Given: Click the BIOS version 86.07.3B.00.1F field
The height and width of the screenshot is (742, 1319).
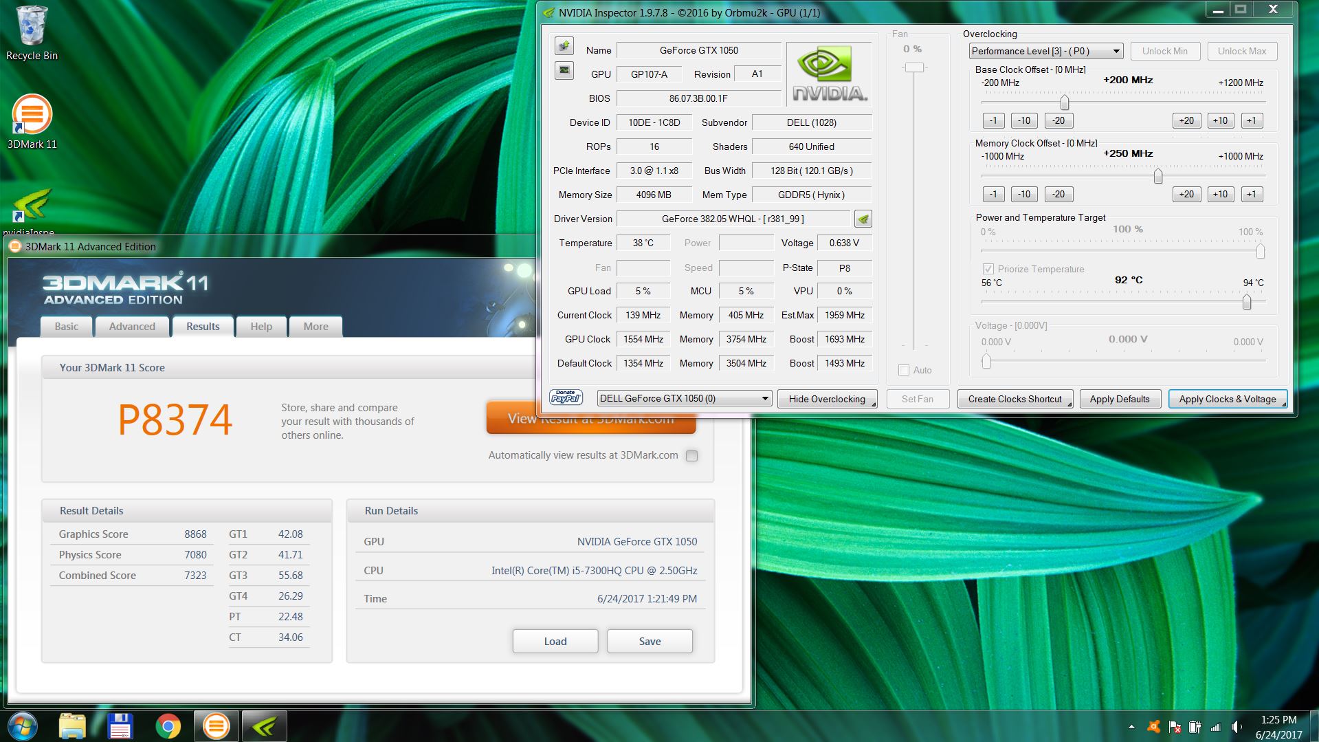Looking at the screenshot, I should point(699,98).
